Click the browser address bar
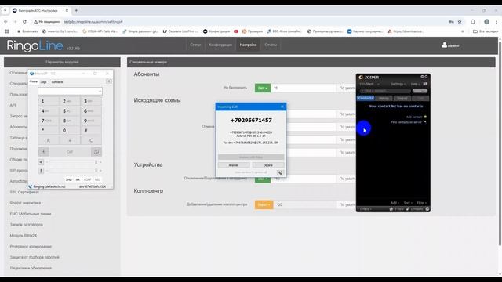 coord(249,22)
